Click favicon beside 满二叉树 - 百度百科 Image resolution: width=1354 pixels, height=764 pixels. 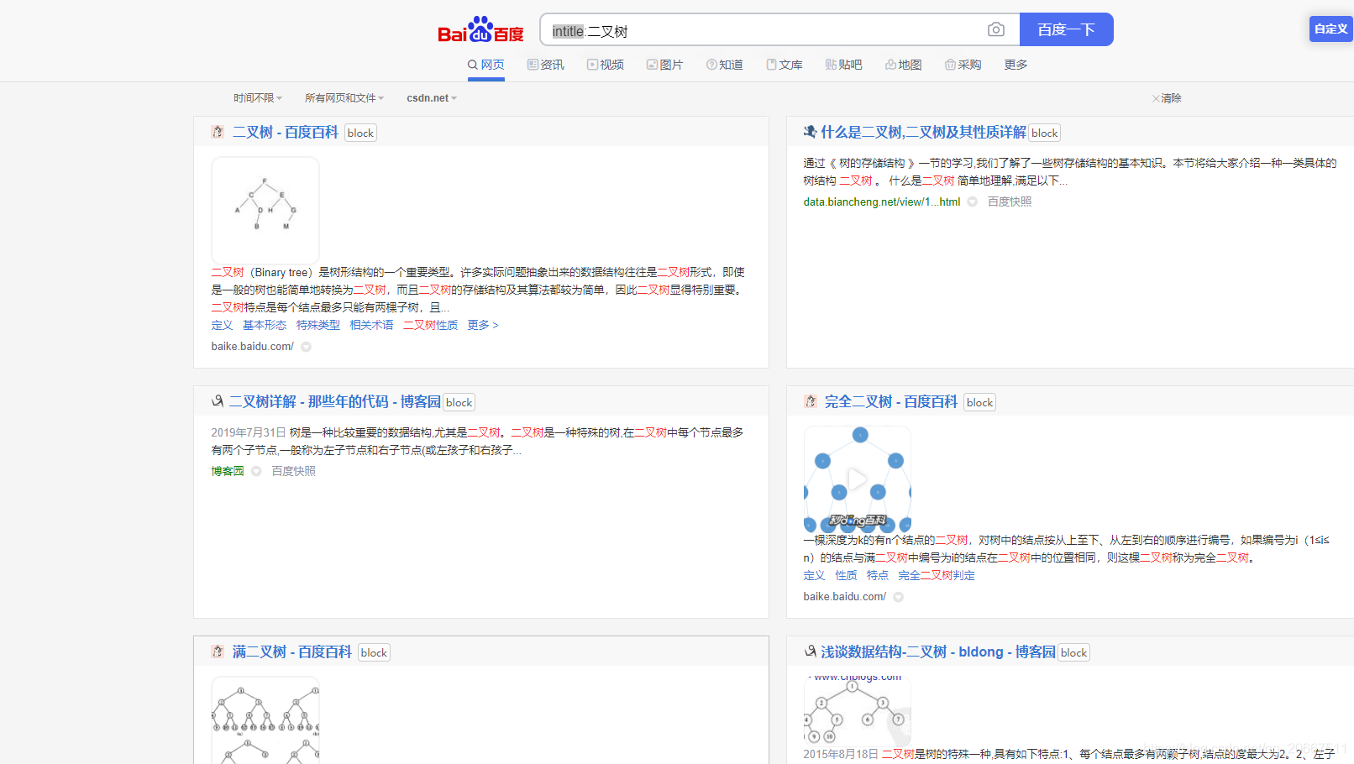pyautogui.click(x=218, y=651)
